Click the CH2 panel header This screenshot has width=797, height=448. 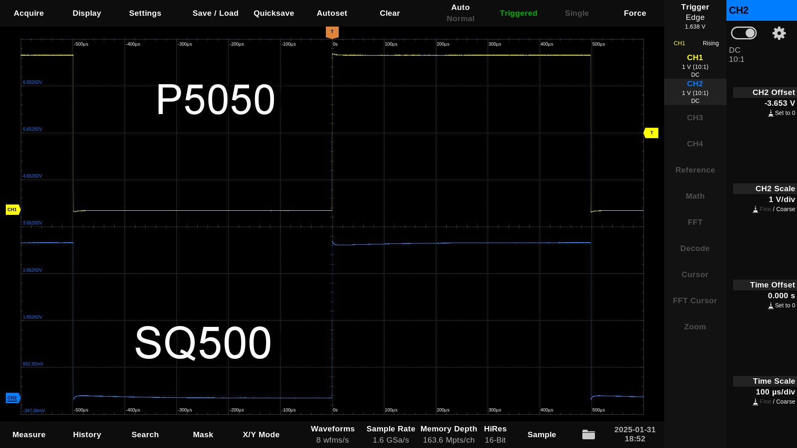pos(761,10)
